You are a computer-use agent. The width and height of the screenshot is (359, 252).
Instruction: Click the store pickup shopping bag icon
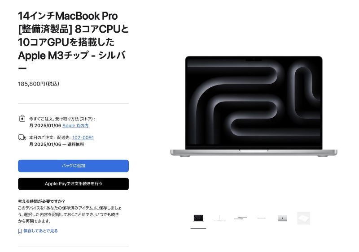pos(22,118)
